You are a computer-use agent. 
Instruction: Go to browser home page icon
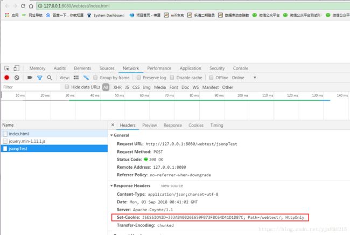tap(31, 6)
